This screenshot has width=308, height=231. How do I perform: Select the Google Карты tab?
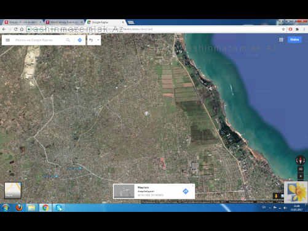tap(106, 22)
